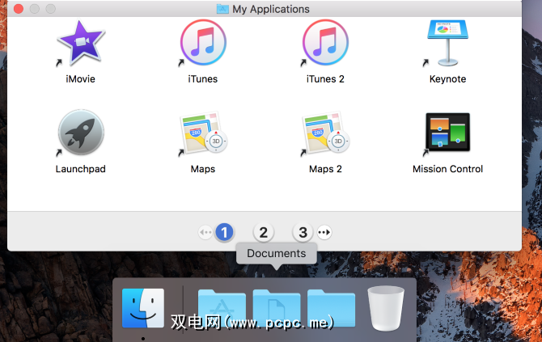Viewport: 542px width, 342px height.
Task: Click the next page arrow button
Action: click(x=324, y=232)
